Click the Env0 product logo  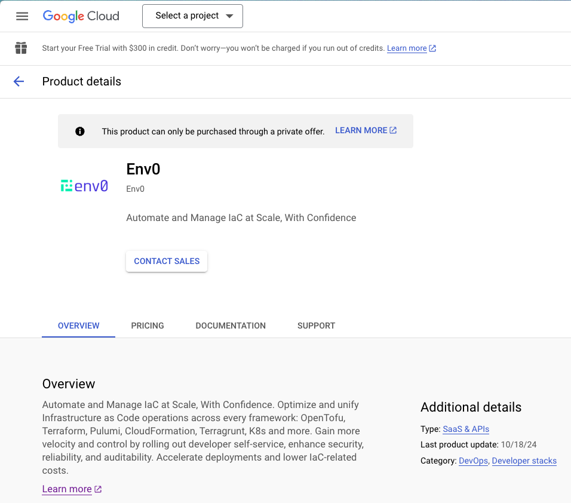pyautogui.click(x=84, y=186)
